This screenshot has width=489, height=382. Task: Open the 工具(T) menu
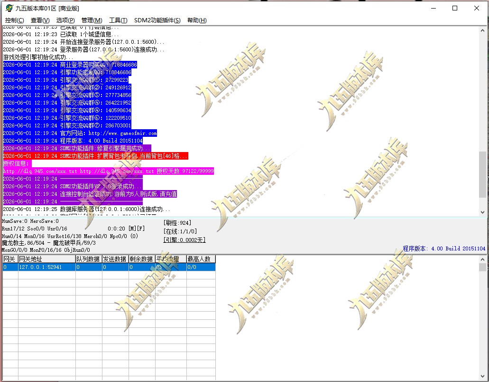118,20
